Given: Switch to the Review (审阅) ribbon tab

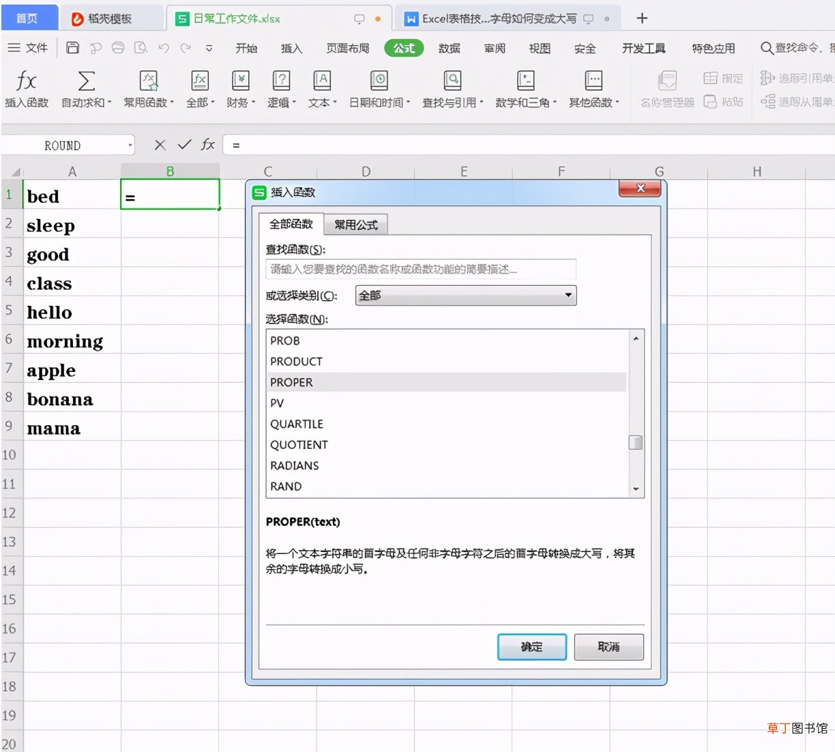Looking at the screenshot, I should (x=495, y=48).
